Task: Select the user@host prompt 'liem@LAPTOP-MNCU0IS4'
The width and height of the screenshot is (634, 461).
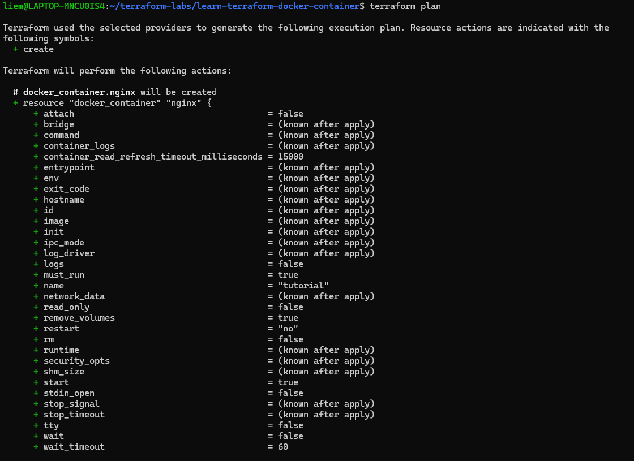Action: click(54, 6)
